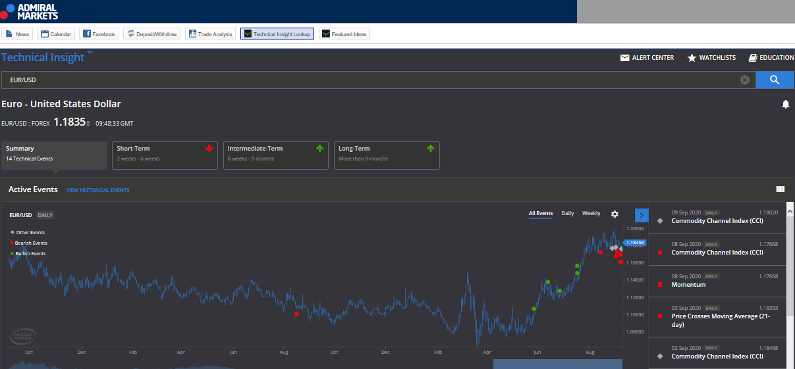This screenshot has height=369, width=795.
Task: Click the alert bell icon
Action: point(785,104)
